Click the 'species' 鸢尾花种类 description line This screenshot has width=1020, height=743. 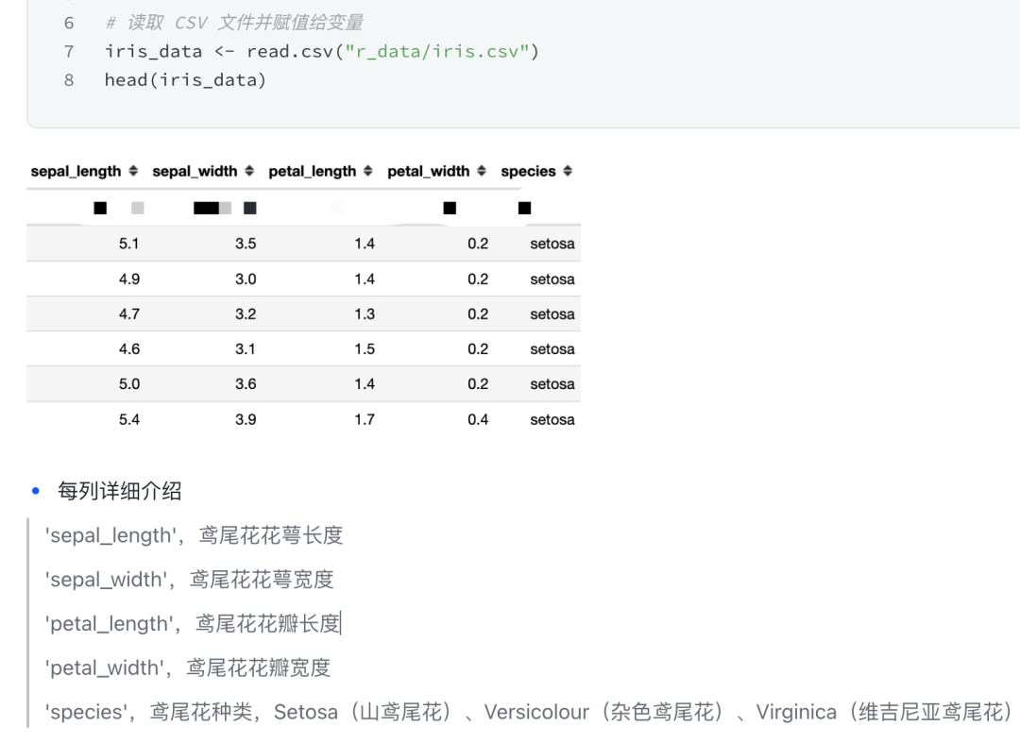[529, 713]
